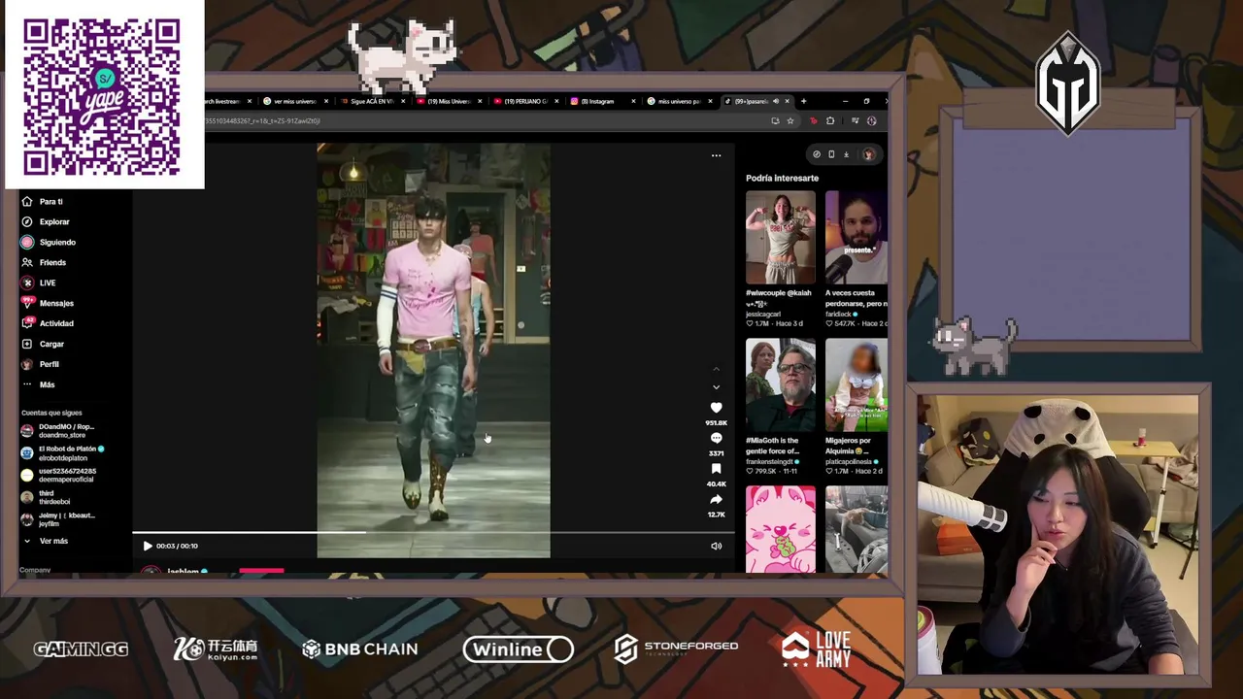1243x699 pixels.
Task: Open the joyfilm account
Action: (x=58, y=519)
